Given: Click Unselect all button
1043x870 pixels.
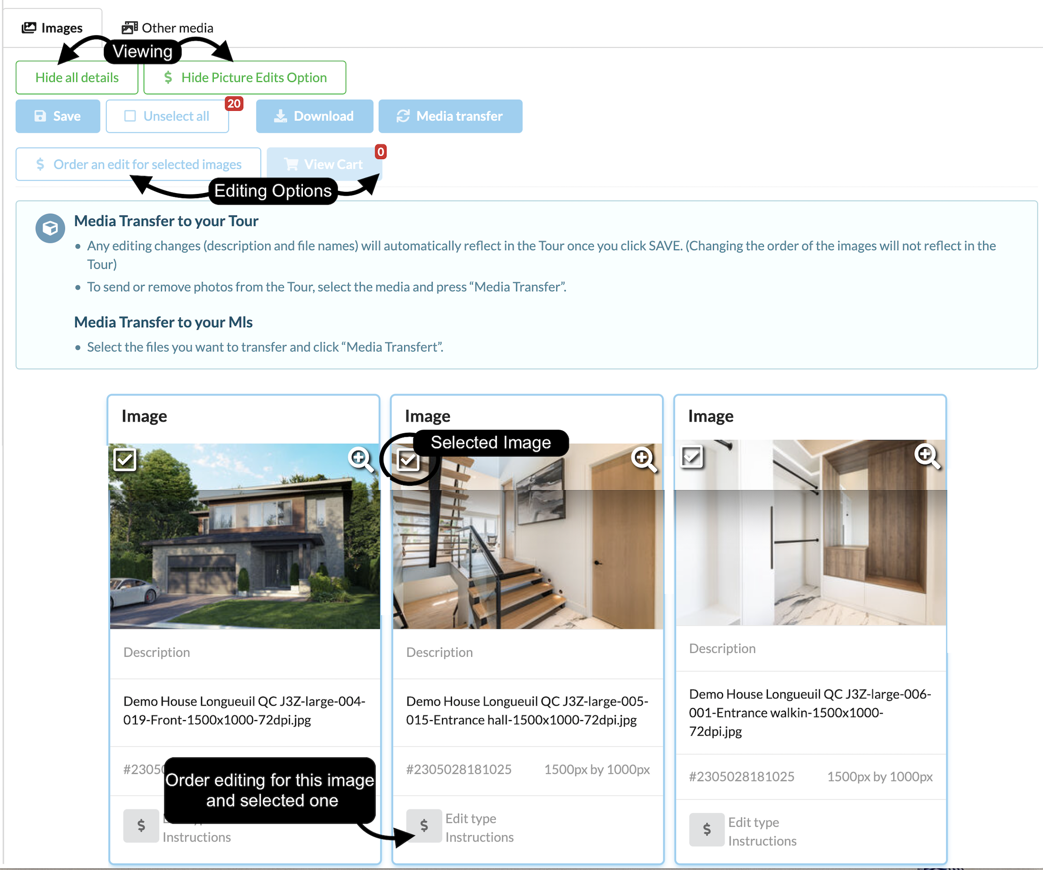Looking at the screenshot, I should (167, 116).
